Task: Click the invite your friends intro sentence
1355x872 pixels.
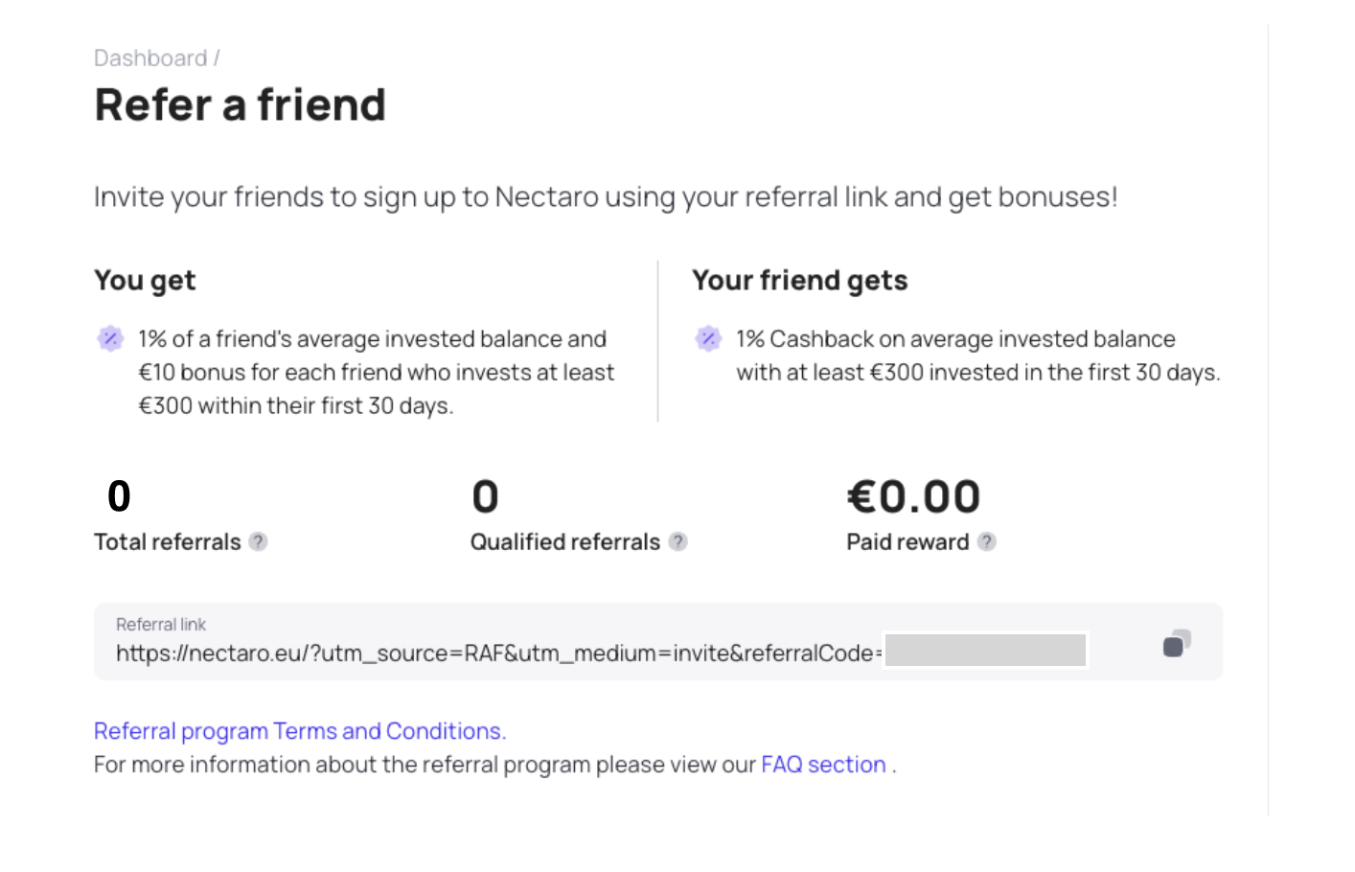Action: [605, 197]
